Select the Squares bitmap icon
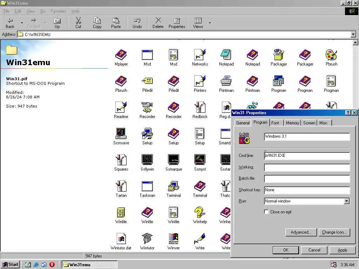Viewport: 359px width, 269px height. click(121, 160)
